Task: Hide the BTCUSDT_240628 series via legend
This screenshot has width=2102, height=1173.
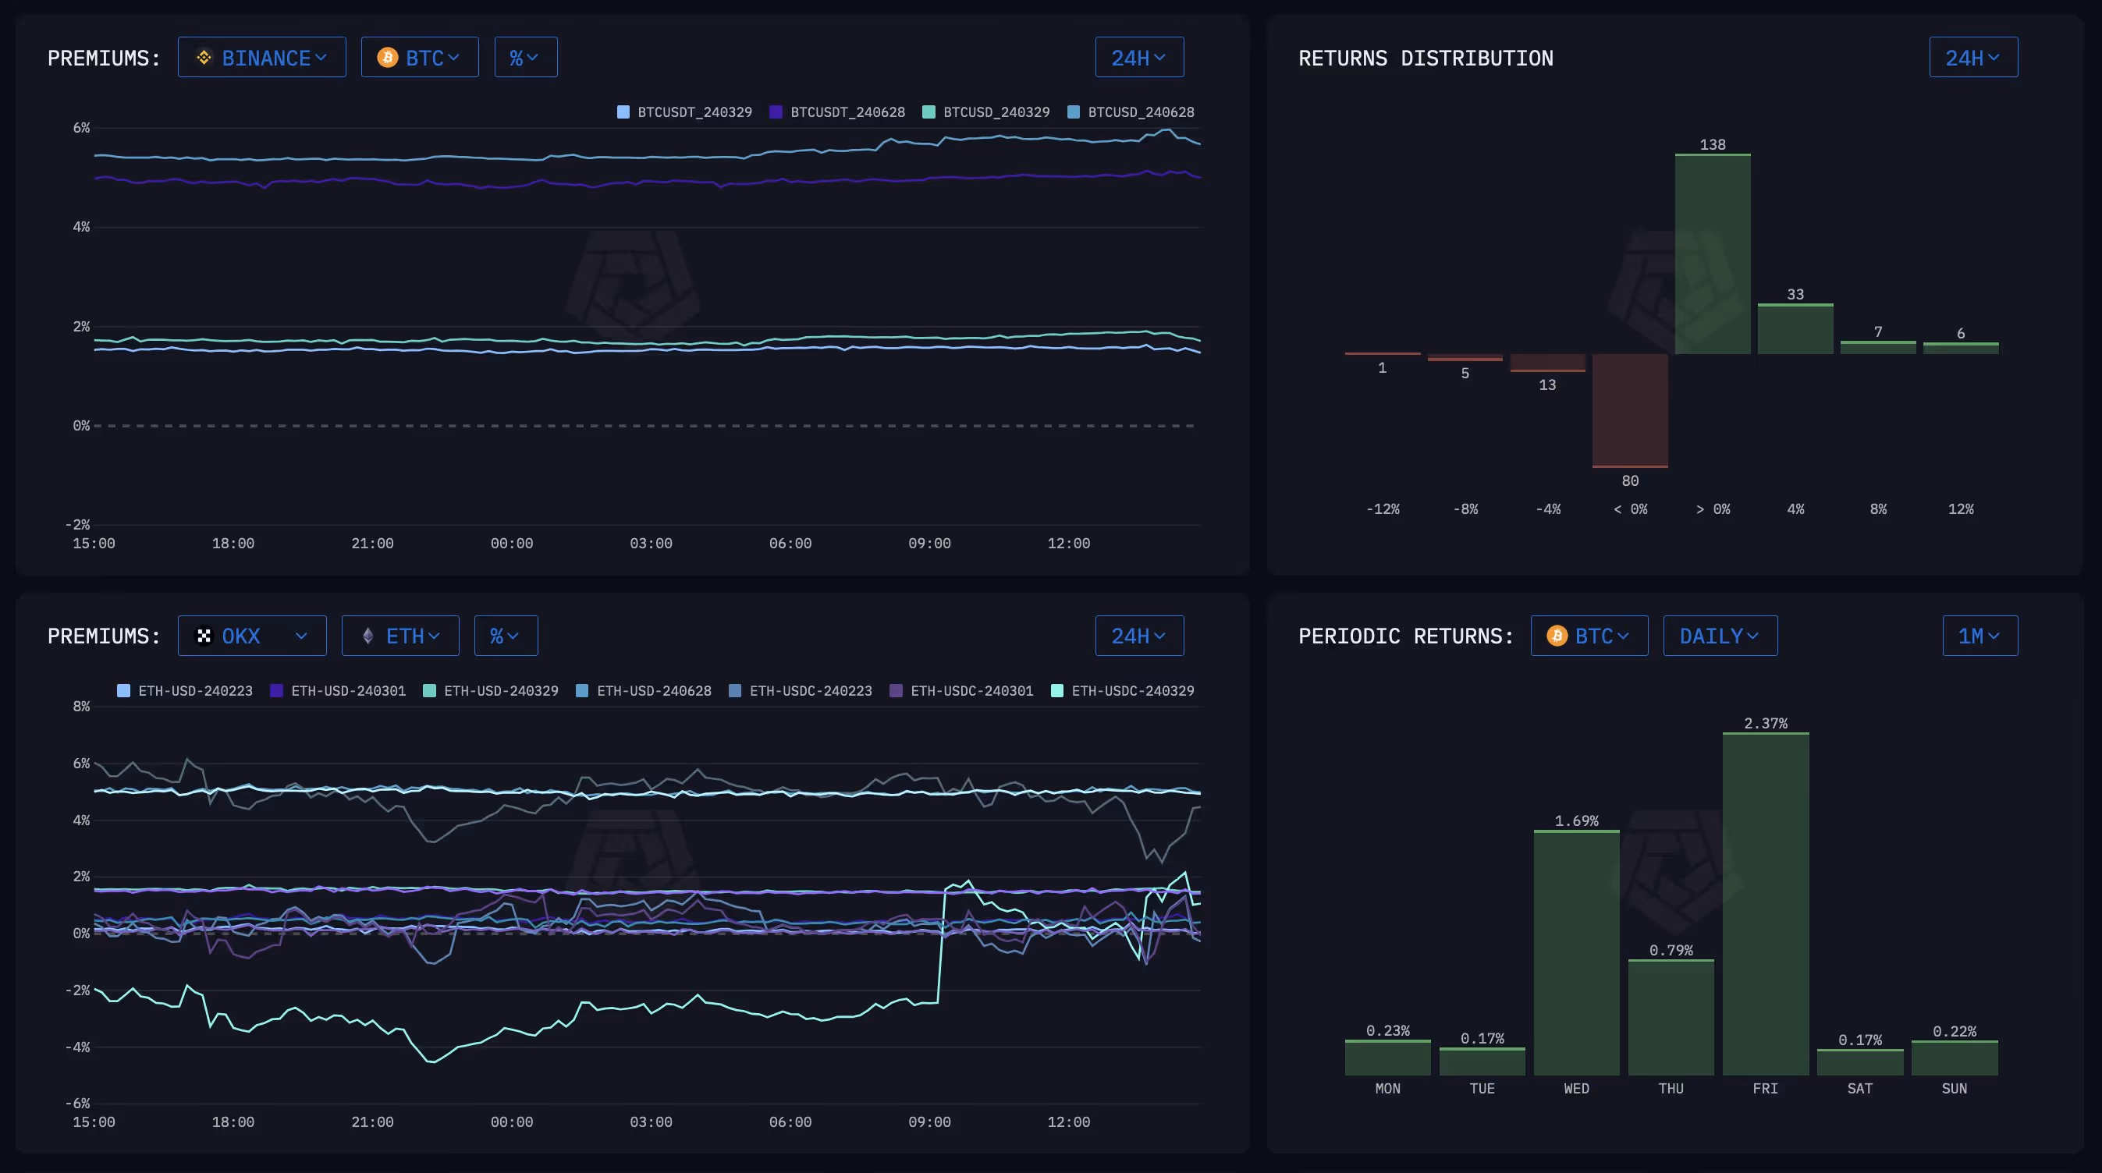Action: point(847,112)
